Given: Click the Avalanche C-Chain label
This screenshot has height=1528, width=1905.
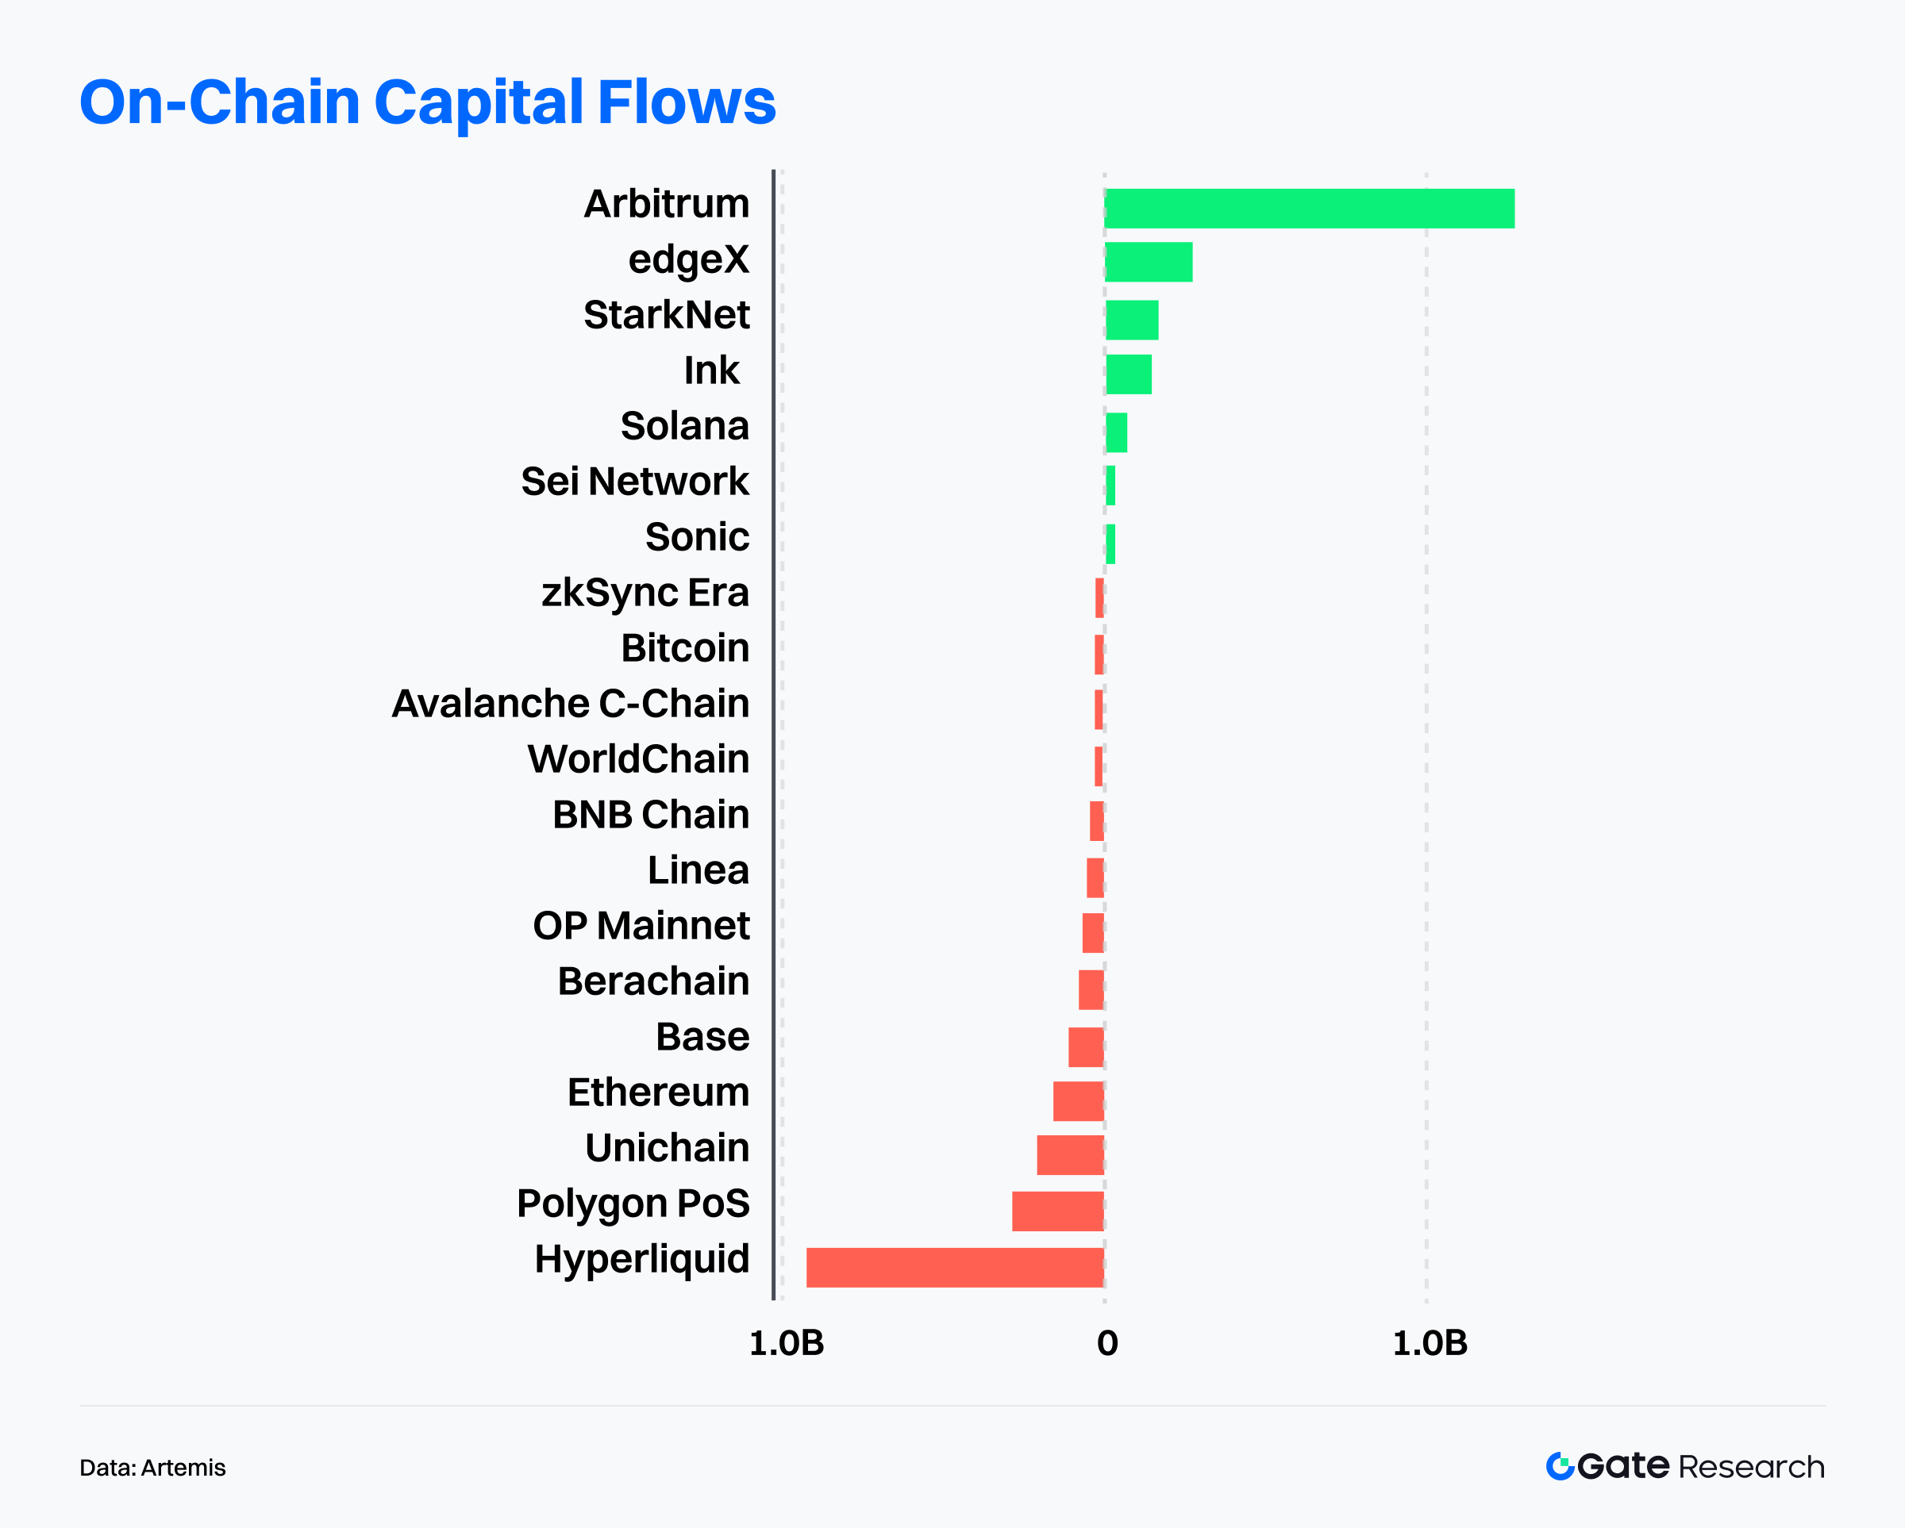Looking at the screenshot, I should click(x=571, y=704).
